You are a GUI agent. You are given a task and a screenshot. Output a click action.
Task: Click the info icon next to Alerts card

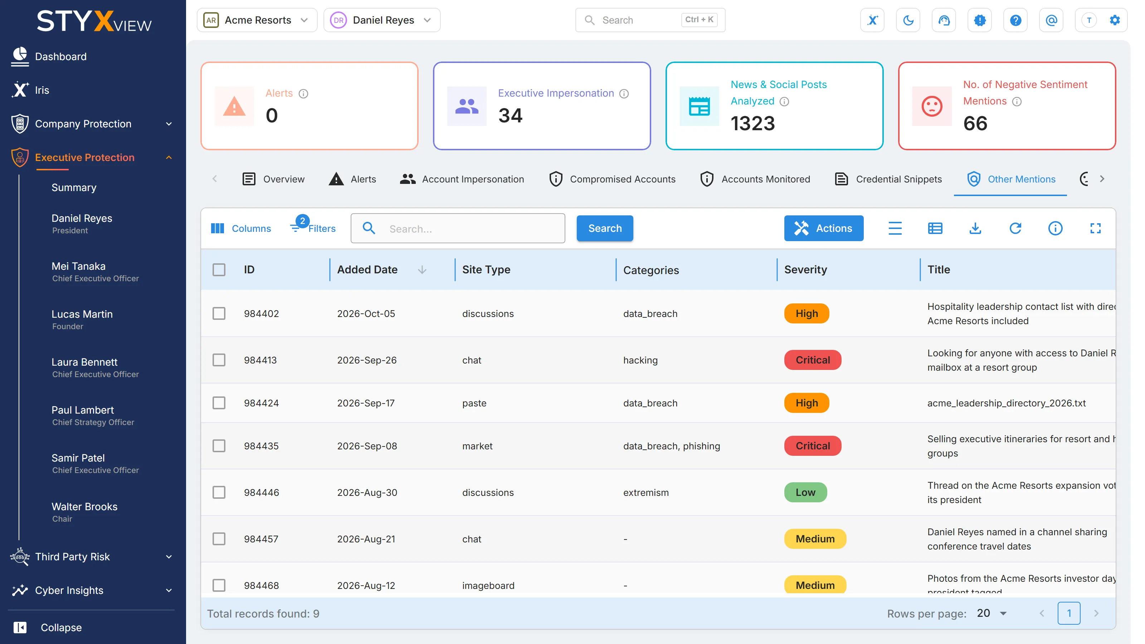click(x=303, y=93)
